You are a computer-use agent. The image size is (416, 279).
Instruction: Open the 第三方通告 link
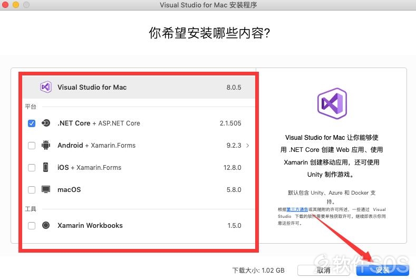297,209
